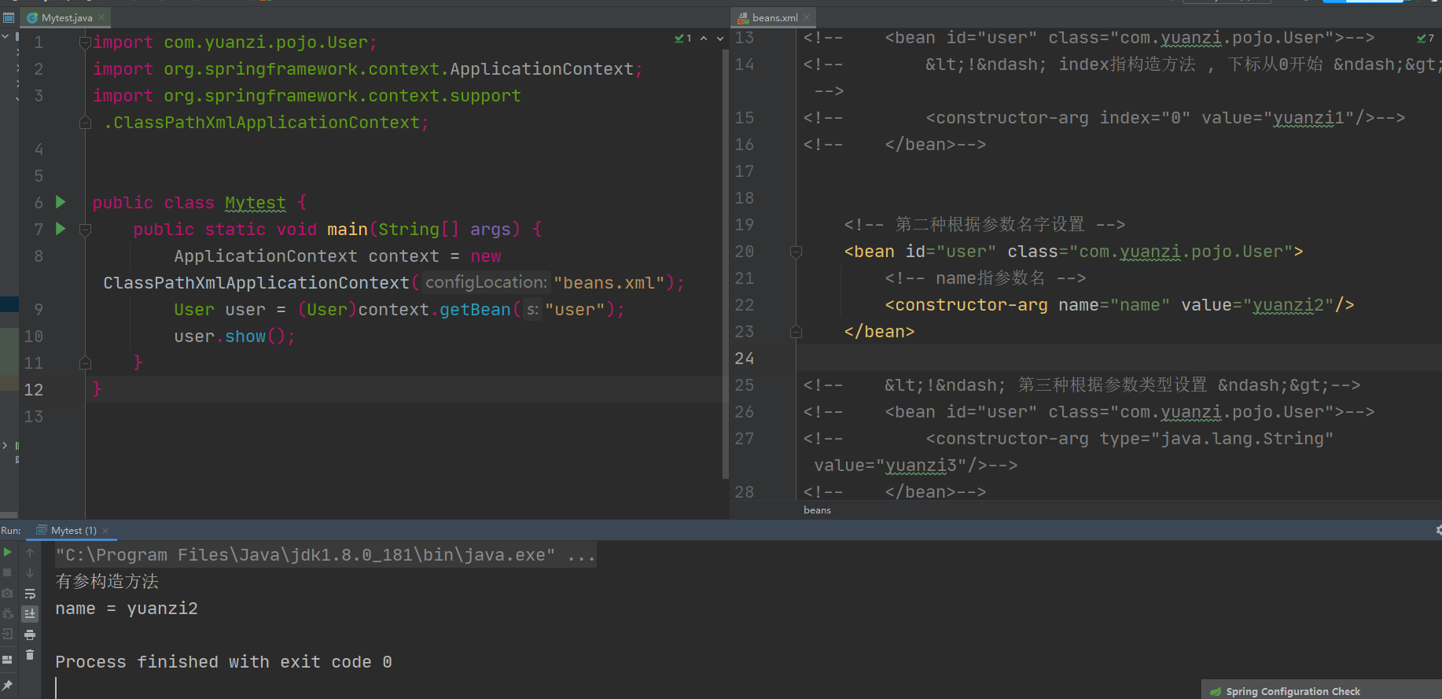This screenshot has width=1442, height=699.
Task: Click ClassPathXmlApplicationContext import text
Action: coord(267,123)
